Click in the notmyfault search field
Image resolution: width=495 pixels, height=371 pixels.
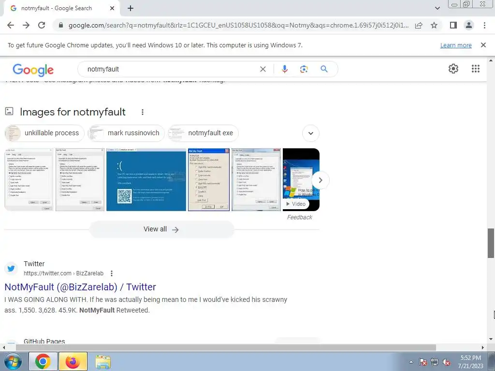point(171,69)
